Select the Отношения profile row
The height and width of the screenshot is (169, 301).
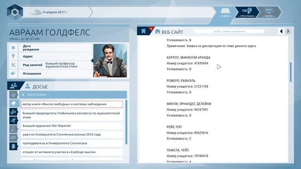[x=55, y=73]
